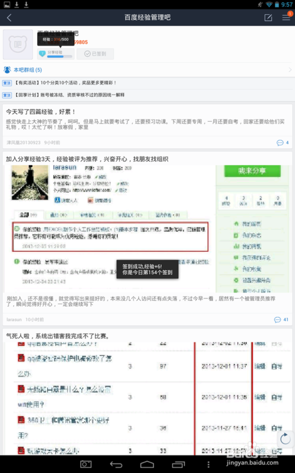Screen dimensions: 295x473
Task: Tap the back arrow in header
Action: coord(9,18)
